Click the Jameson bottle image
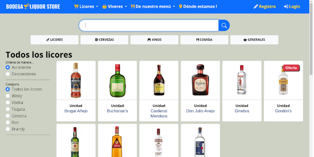 click(x=75, y=142)
